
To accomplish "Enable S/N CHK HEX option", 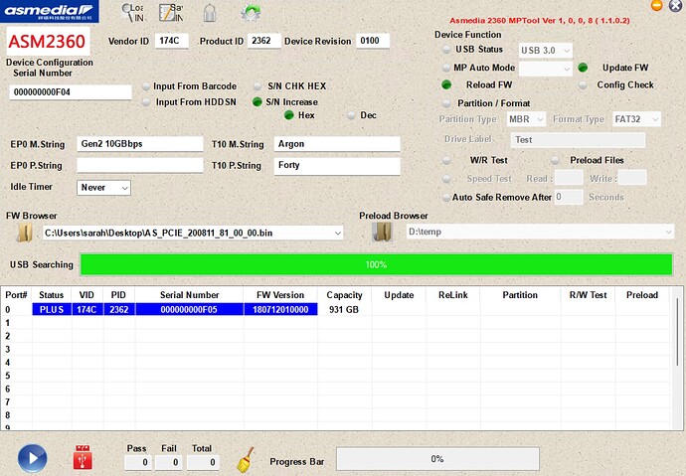I will (257, 86).
